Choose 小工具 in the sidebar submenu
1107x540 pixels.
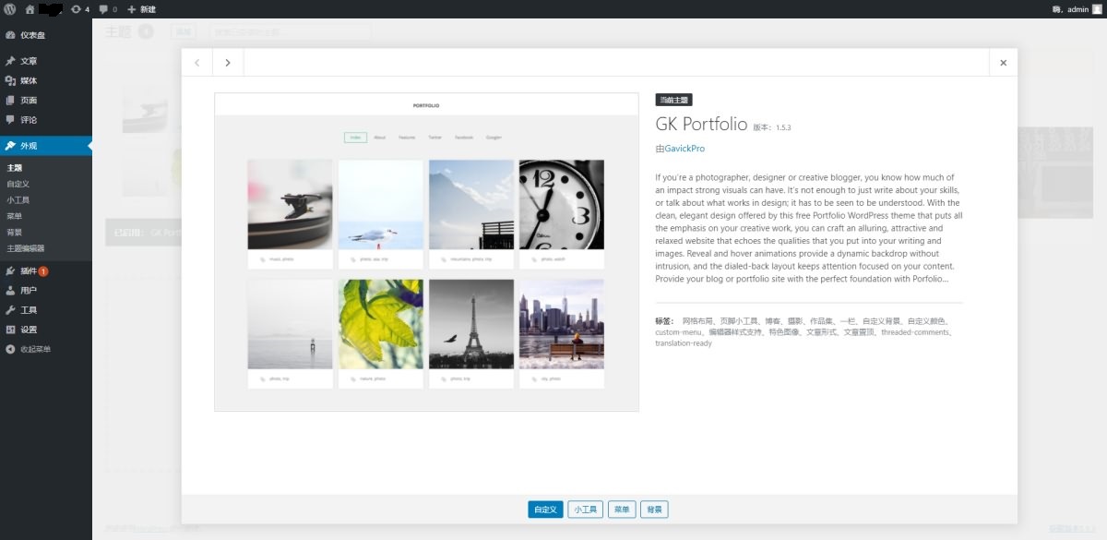(x=18, y=199)
